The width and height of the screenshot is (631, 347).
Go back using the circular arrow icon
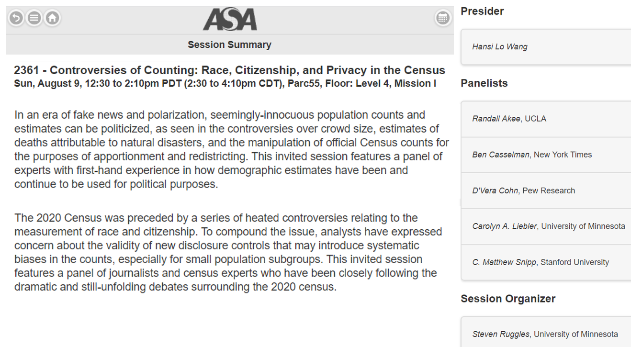coord(16,18)
